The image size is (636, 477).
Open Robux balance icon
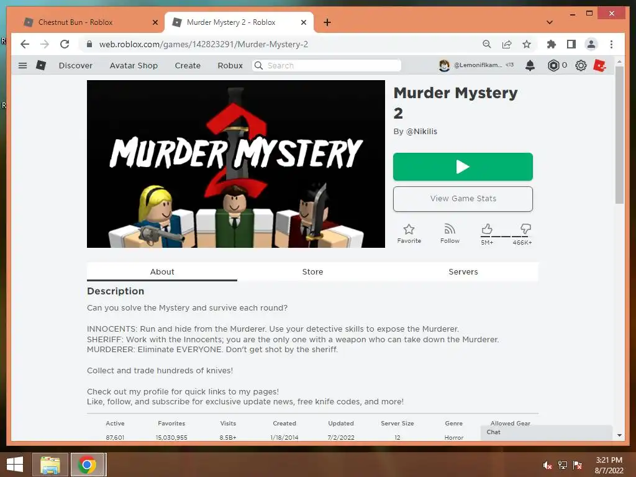[553, 65]
